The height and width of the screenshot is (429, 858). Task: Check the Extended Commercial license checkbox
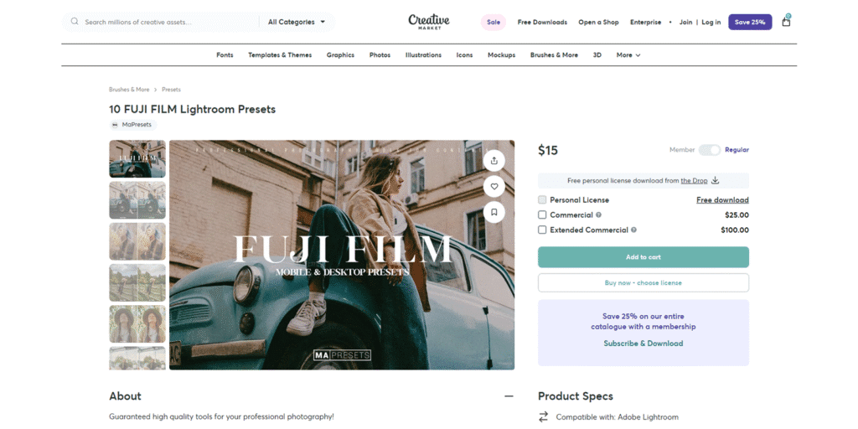coord(542,230)
